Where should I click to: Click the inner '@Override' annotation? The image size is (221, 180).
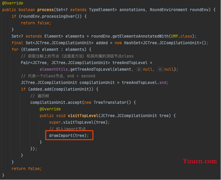[x=50, y=109]
